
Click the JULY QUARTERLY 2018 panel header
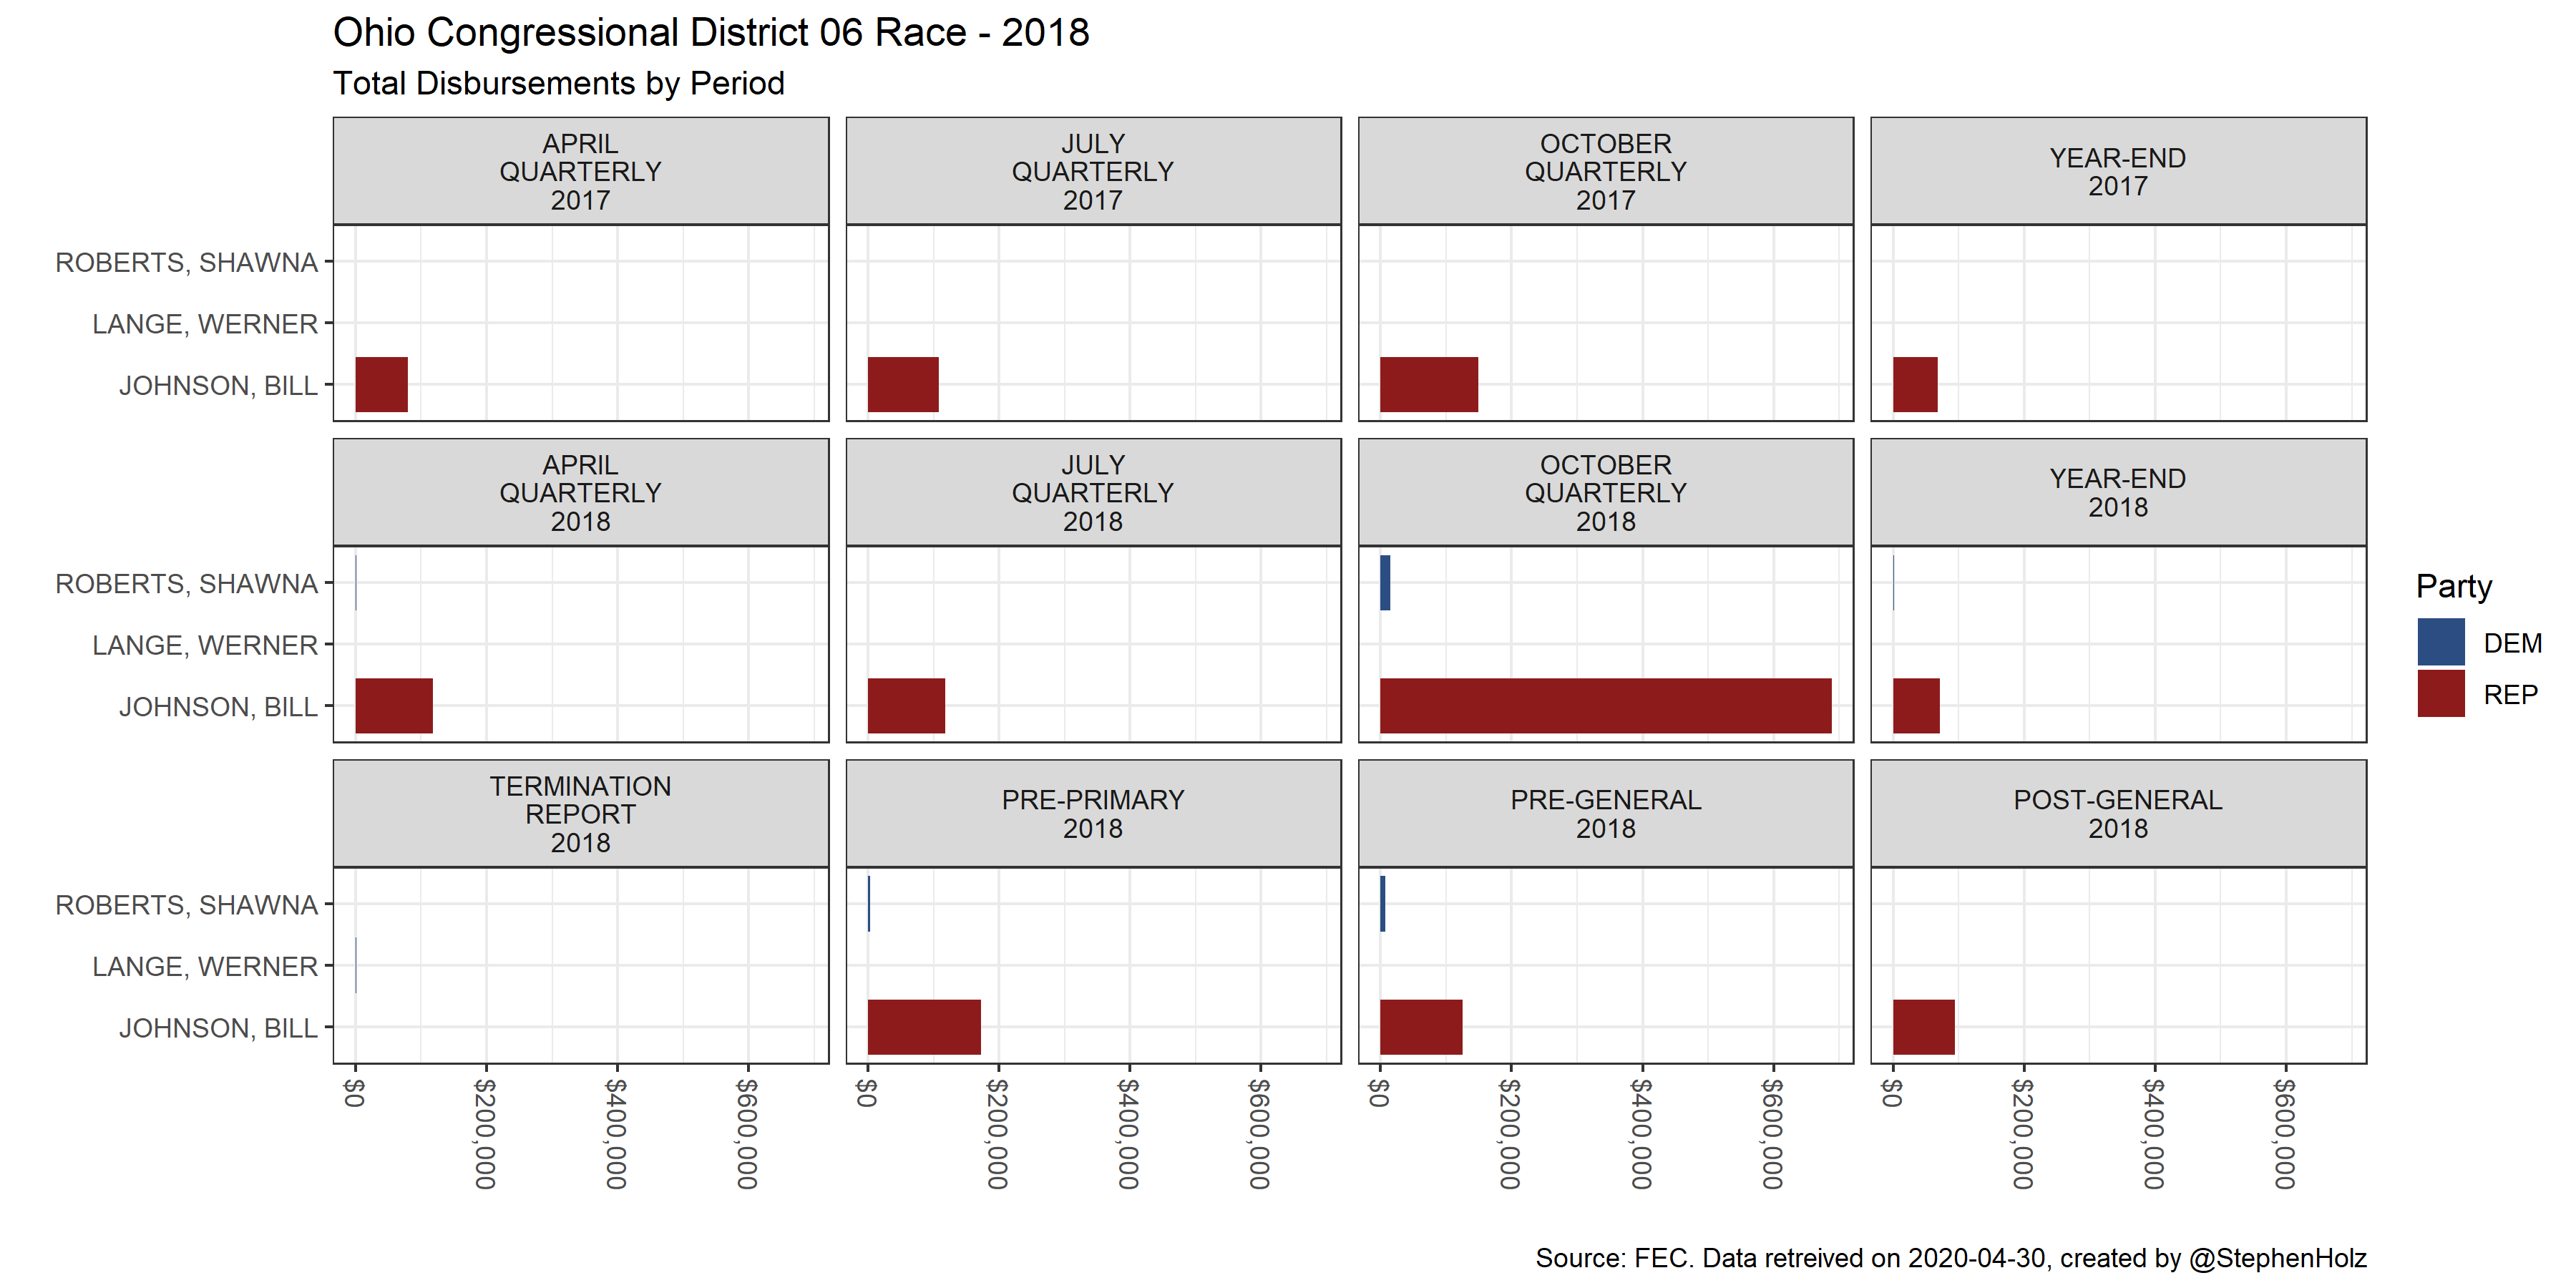click(x=1092, y=493)
